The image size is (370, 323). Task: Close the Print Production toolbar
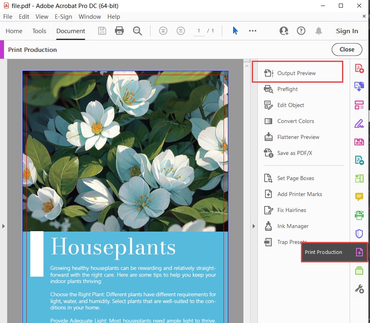347,50
